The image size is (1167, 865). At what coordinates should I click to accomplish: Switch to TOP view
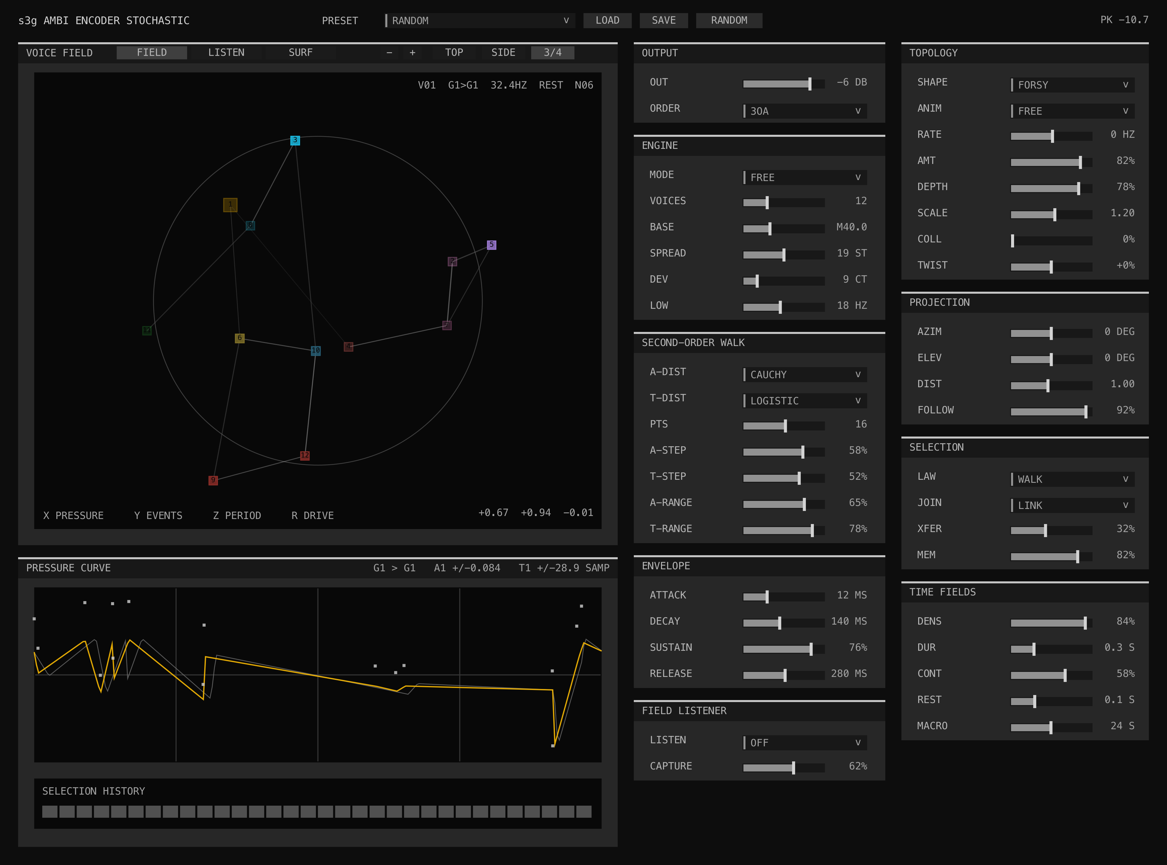[x=454, y=53]
